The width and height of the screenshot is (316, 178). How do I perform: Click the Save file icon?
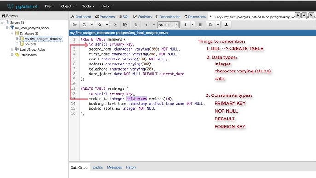84,25
